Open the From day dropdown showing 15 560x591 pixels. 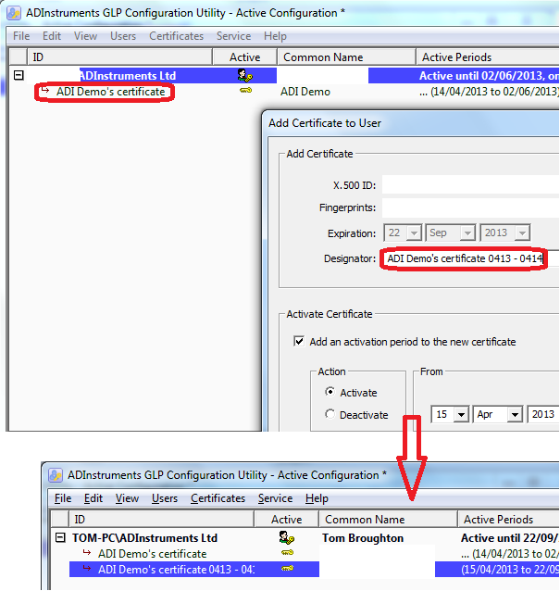point(449,415)
